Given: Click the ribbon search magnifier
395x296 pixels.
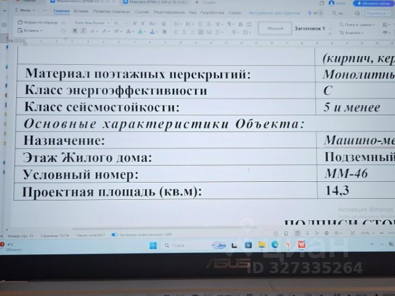Looking at the screenshot, I should pos(335,13).
